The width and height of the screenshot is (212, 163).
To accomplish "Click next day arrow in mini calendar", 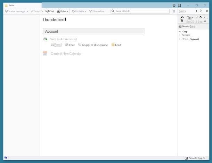I will [x=204, y=17].
